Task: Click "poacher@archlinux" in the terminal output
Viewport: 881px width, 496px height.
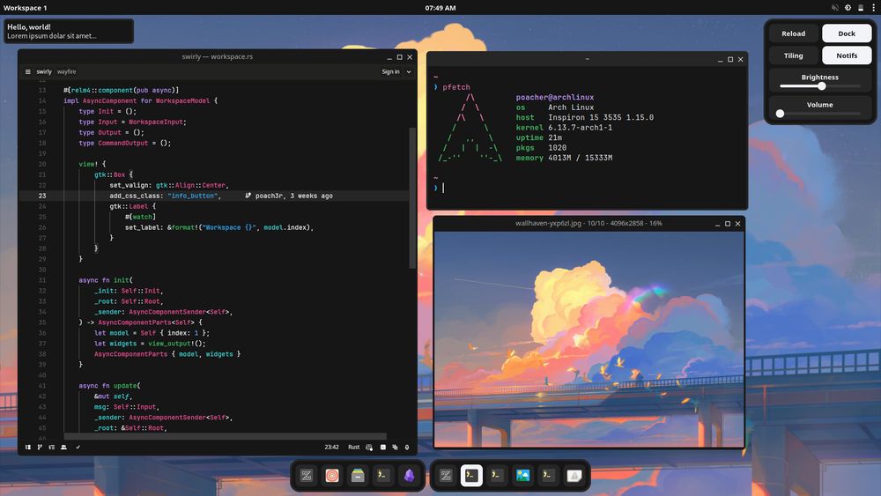Action: 554,97
